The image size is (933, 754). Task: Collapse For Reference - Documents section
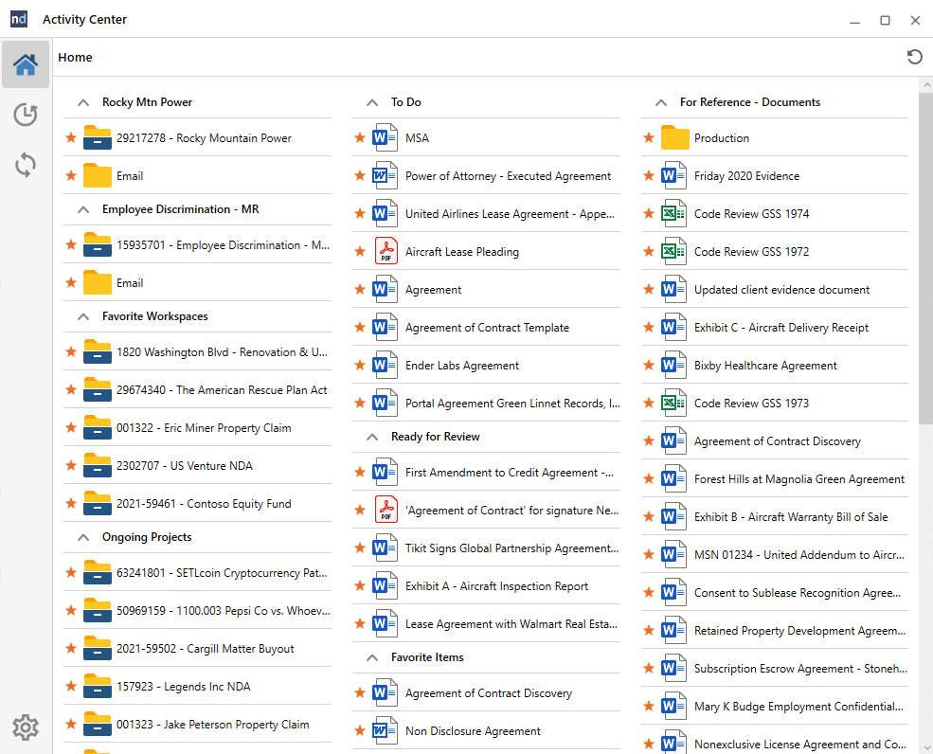660,102
